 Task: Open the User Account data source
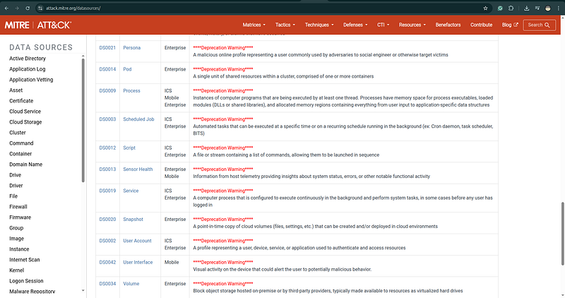tap(137, 241)
